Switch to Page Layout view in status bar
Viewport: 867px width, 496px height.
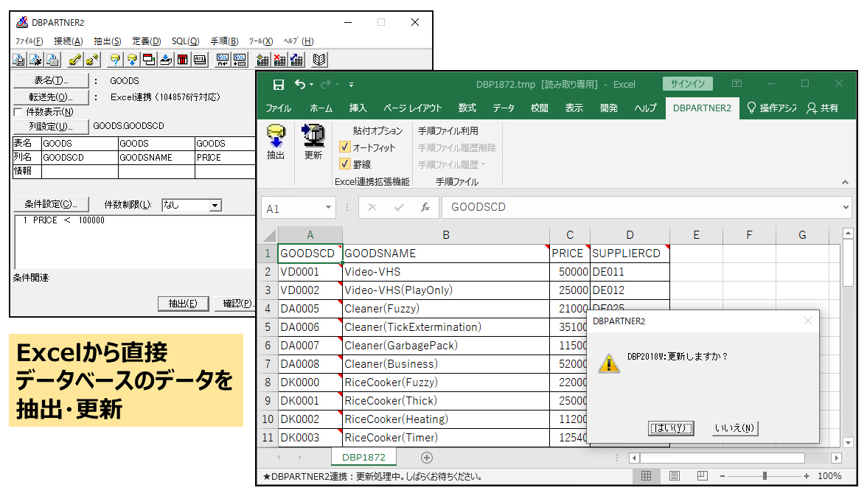point(675,476)
